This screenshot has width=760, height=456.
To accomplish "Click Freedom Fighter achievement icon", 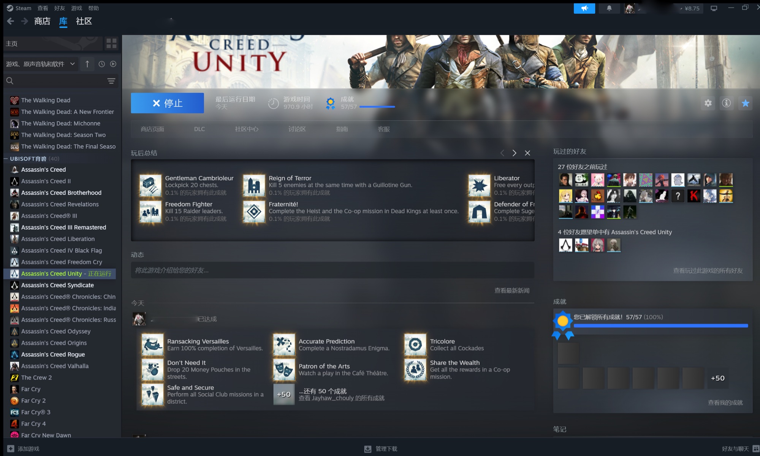I will pos(150,211).
